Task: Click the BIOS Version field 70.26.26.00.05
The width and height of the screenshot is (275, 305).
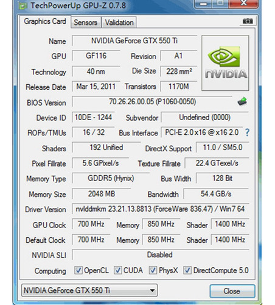Action: pos(152,102)
